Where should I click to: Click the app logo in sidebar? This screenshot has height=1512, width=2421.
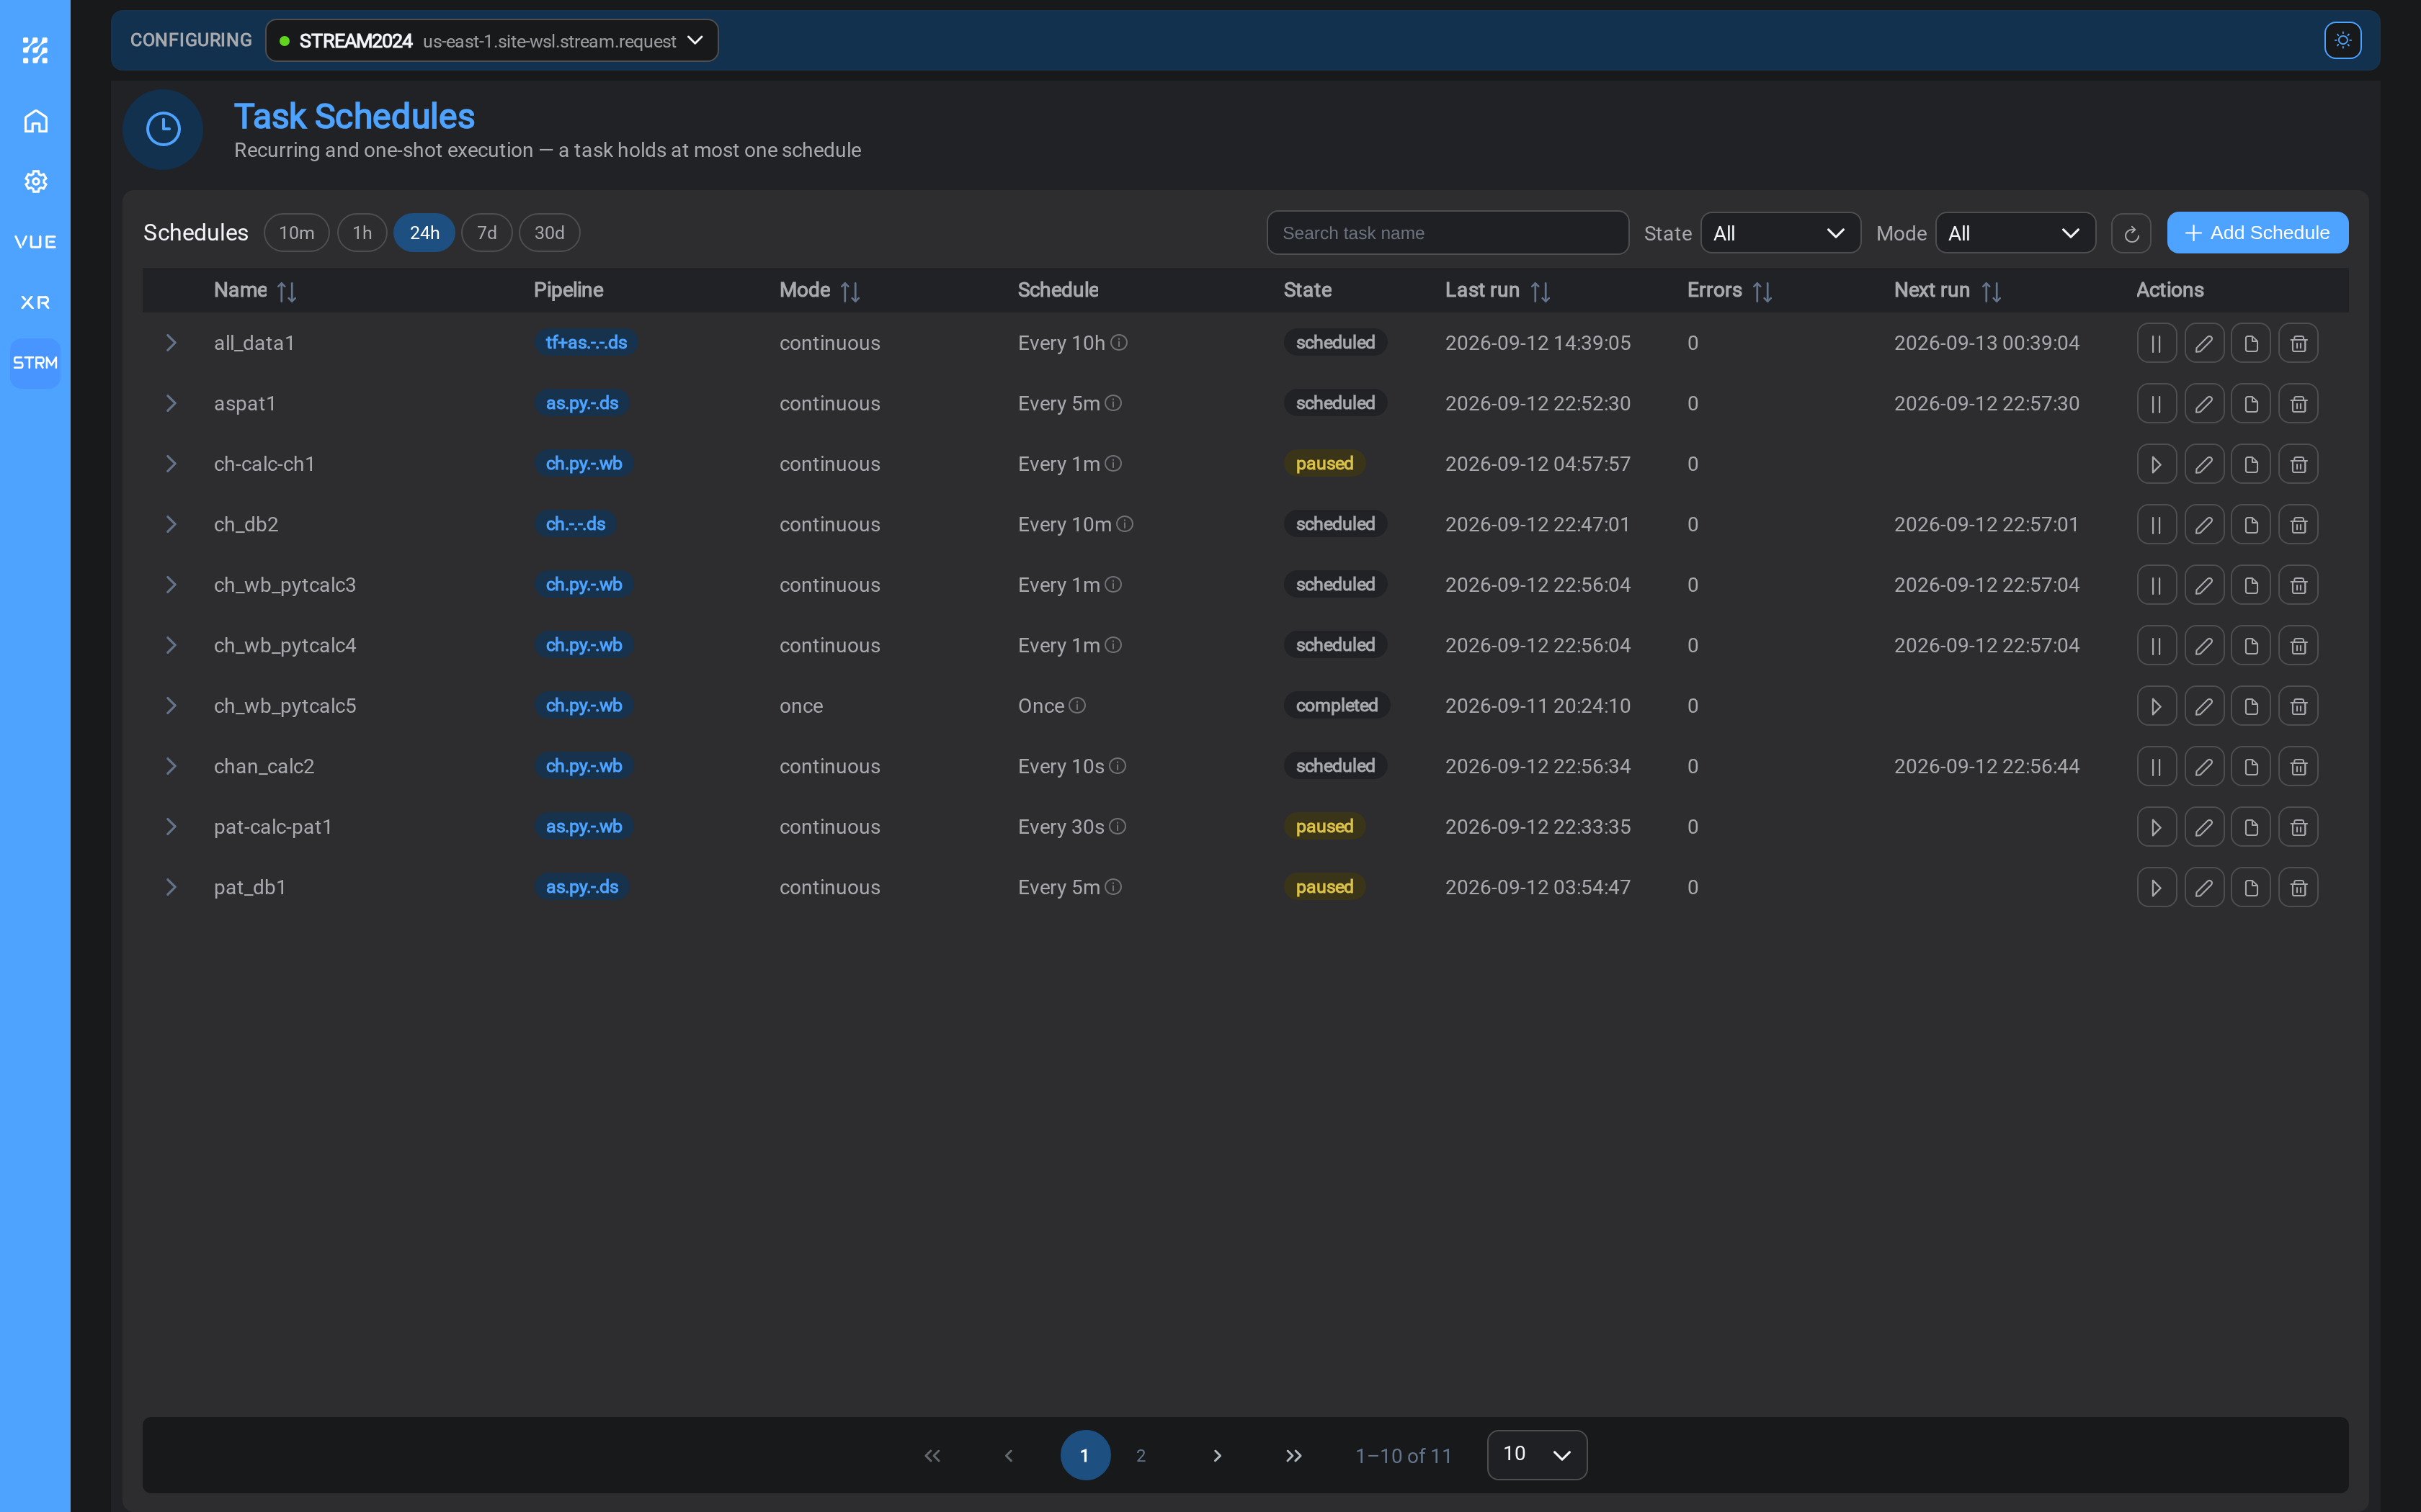pyautogui.click(x=35, y=50)
